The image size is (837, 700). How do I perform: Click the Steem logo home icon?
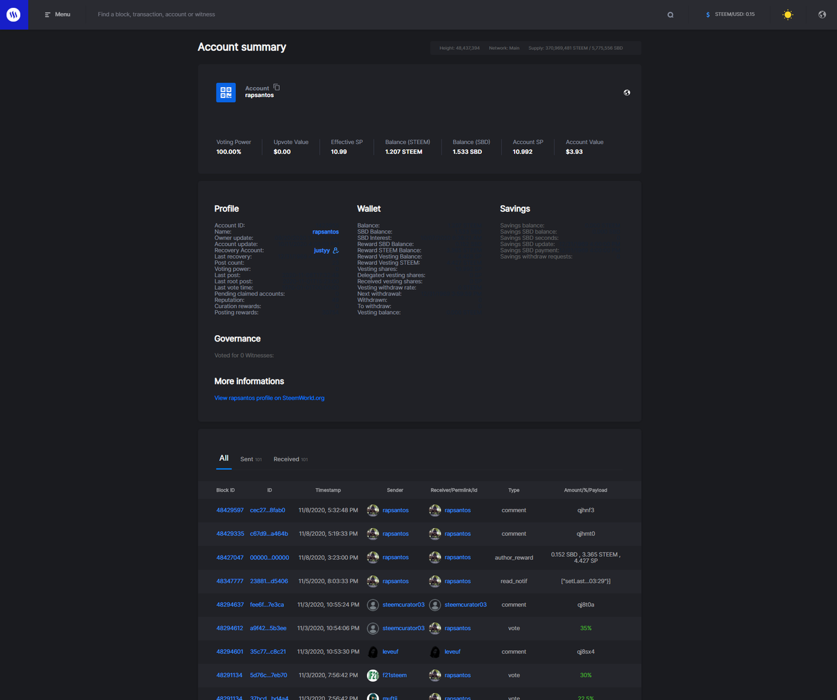(x=14, y=14)
